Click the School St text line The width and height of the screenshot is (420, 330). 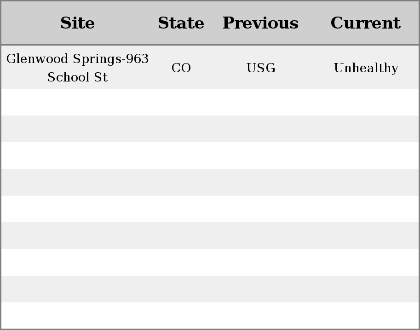click(x=77, y=77)
